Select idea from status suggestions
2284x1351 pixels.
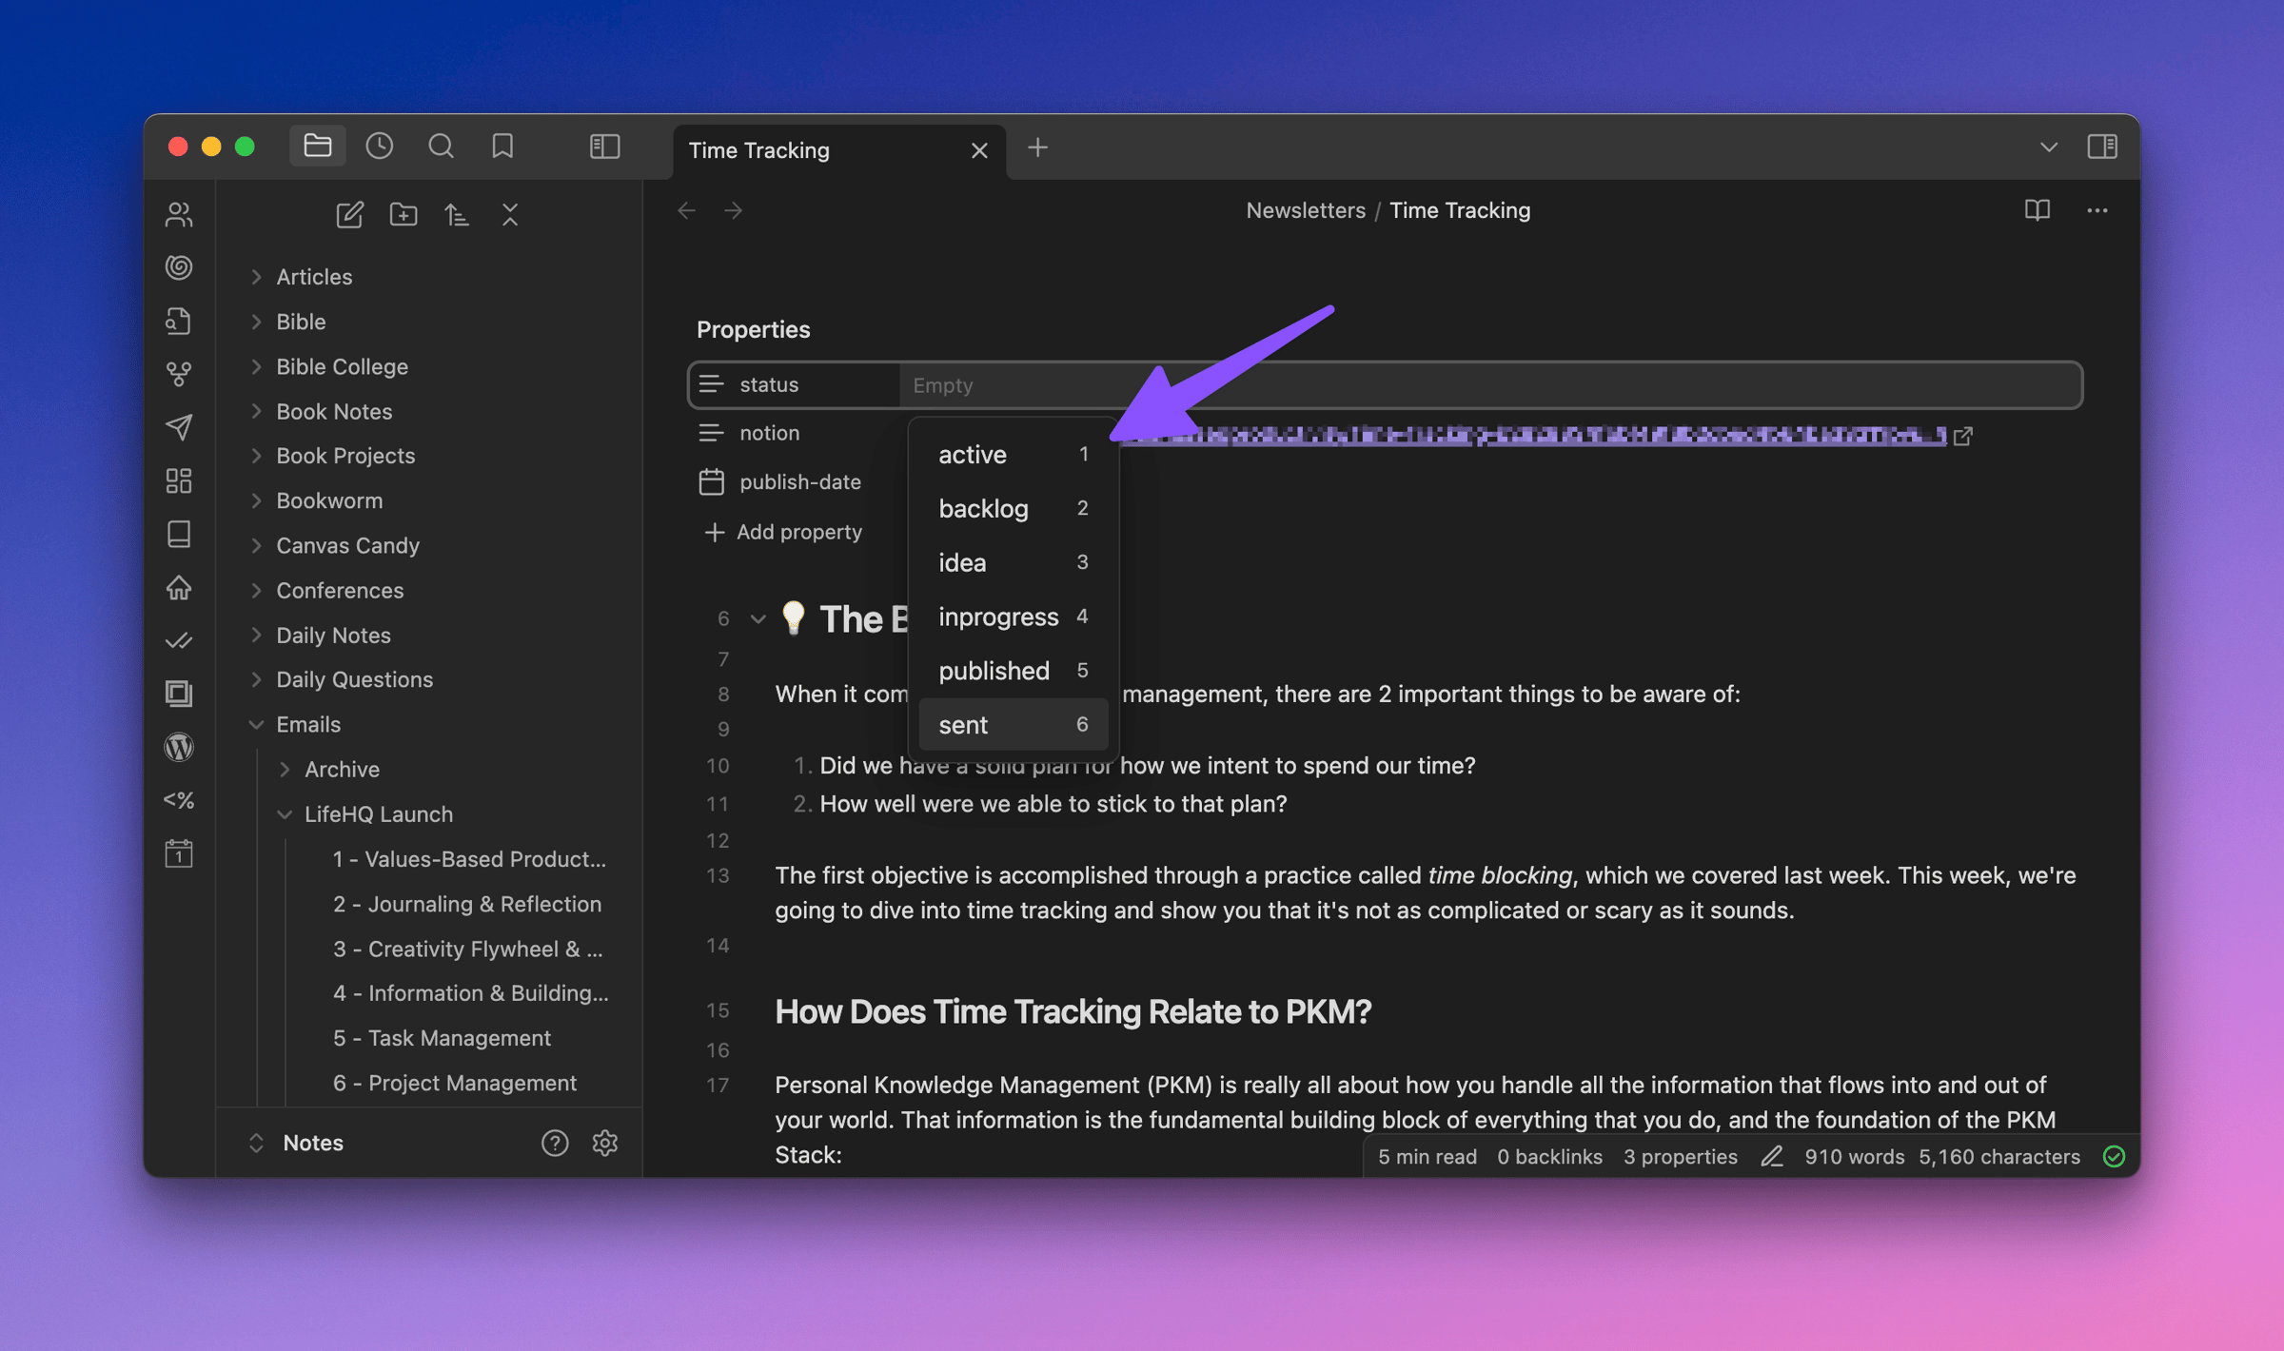point(1013,562)
